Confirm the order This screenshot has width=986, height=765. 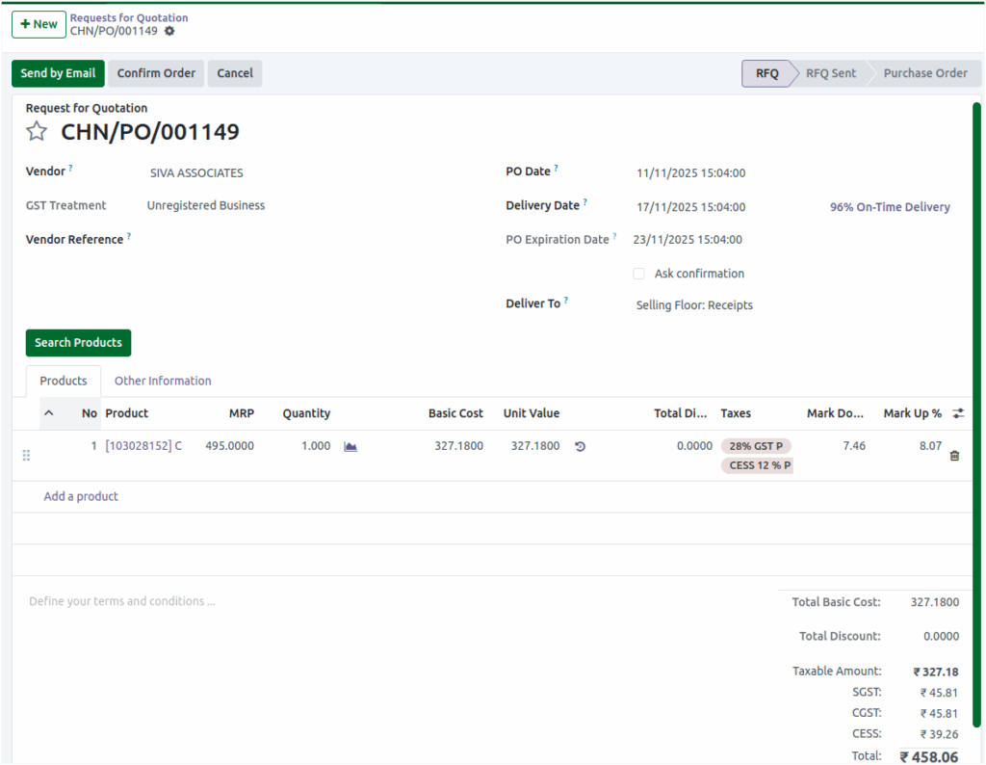click(x=156, y=73)
